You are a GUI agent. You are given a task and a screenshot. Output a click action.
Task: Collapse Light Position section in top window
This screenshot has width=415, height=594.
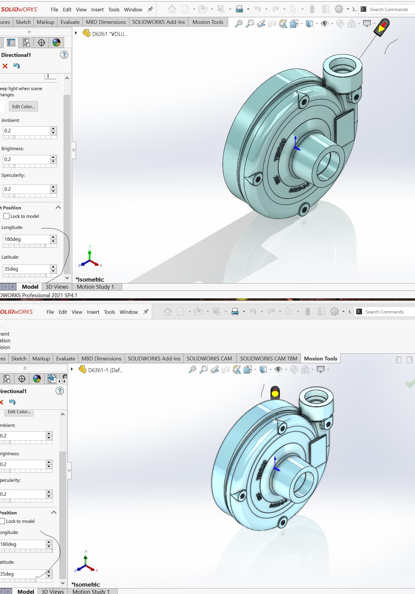pyautogui.click(x=58, y=207)
